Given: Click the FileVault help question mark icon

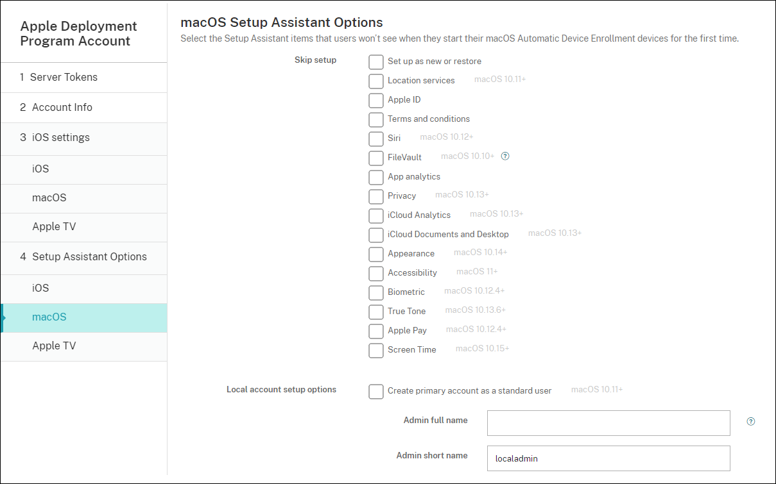Looking at the screenshot, I should [505, 156].
